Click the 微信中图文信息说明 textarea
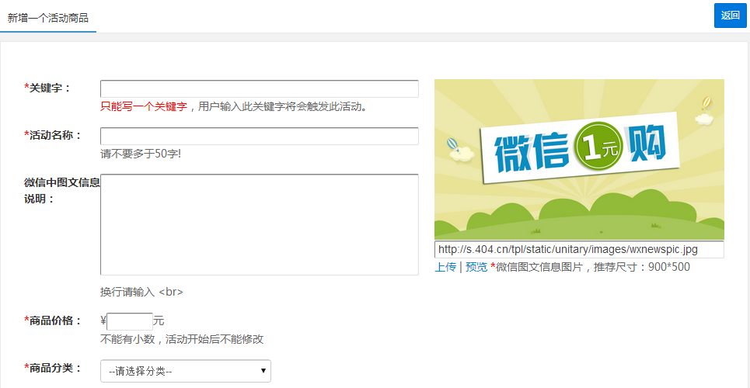The image size is (750, 388). 260,224
